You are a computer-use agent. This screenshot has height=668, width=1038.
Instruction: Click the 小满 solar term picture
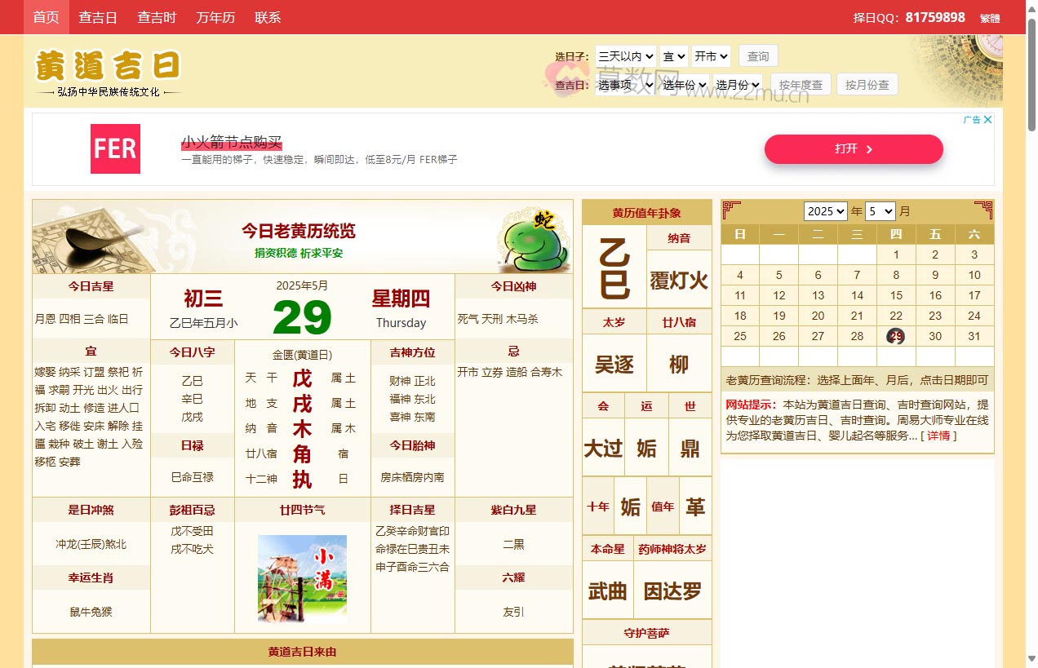click(302, 578)
